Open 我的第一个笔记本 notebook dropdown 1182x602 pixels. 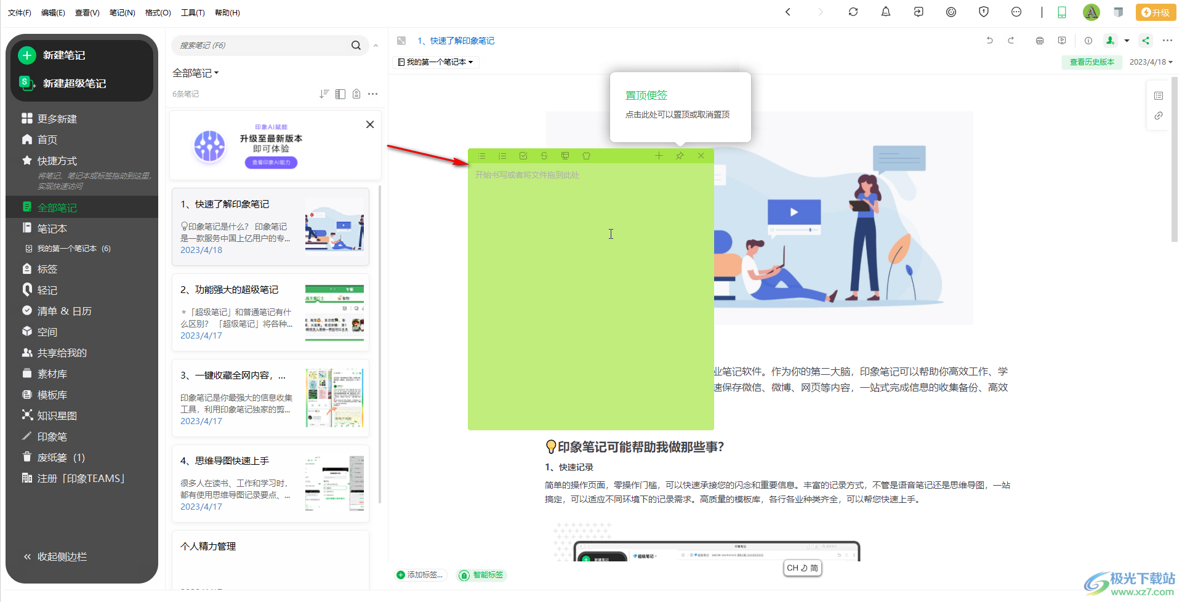436,62
